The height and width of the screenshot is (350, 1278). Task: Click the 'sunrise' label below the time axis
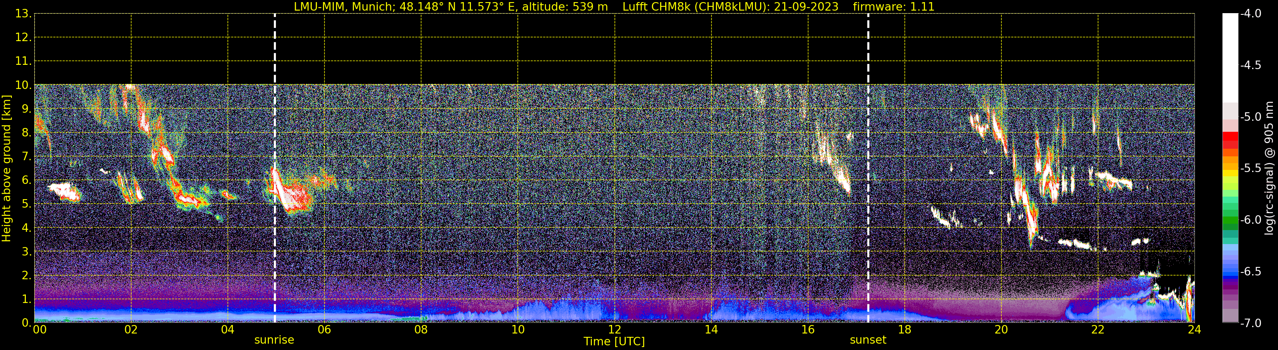(274, 340)
